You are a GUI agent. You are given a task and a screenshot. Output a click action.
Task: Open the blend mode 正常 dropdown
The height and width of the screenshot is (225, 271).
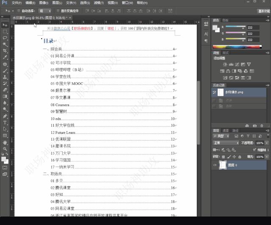point(226,143)
